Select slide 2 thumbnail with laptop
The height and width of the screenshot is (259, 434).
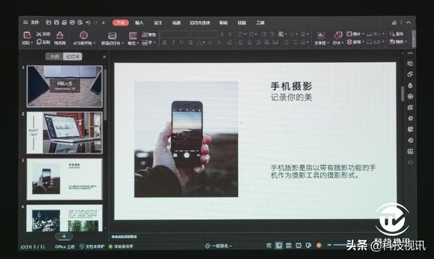pos(64,133)
